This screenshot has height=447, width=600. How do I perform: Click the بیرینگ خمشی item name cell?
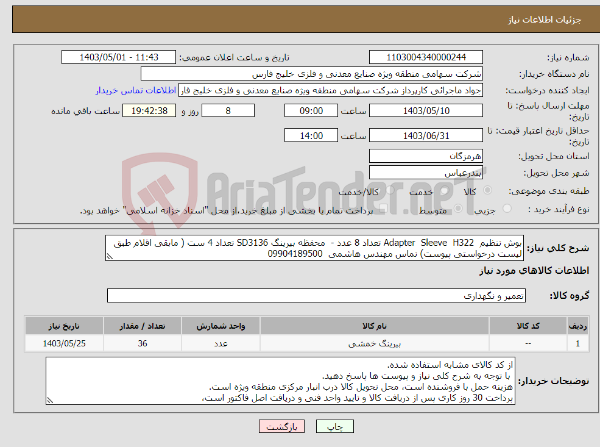pos(374,343)
